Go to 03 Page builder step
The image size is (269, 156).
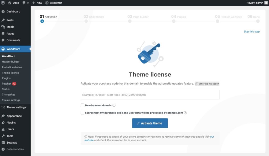[x=138, y=17]
